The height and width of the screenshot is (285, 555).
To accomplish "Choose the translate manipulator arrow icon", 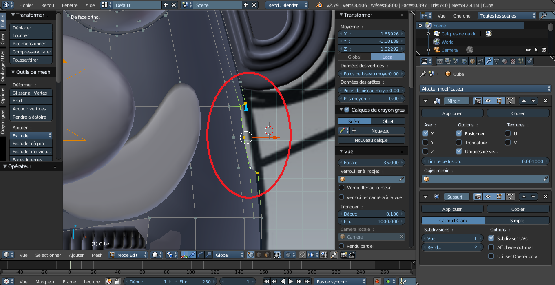I will coord(192,255).
